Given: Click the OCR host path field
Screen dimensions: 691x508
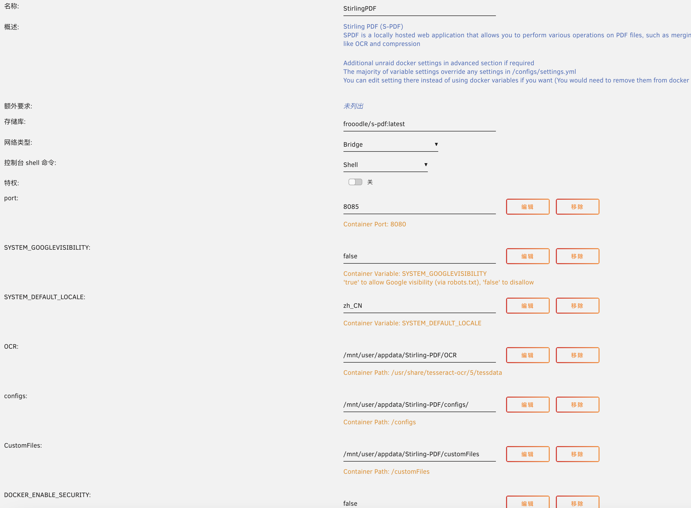Looking at the screenshot, I should coord(419,355).
